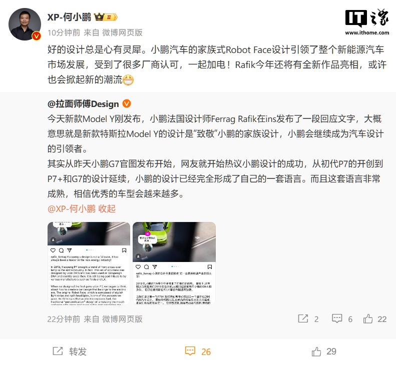Click the 22分钟前 quoted post timestamp

click(64, 319)
